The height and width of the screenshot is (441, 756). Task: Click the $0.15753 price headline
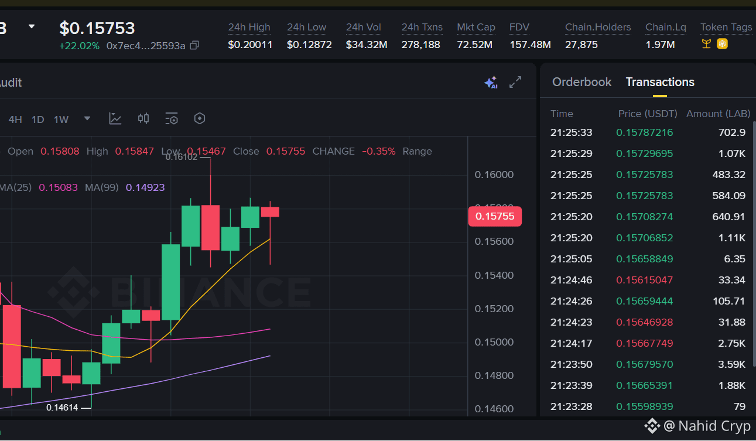[97, 28]
